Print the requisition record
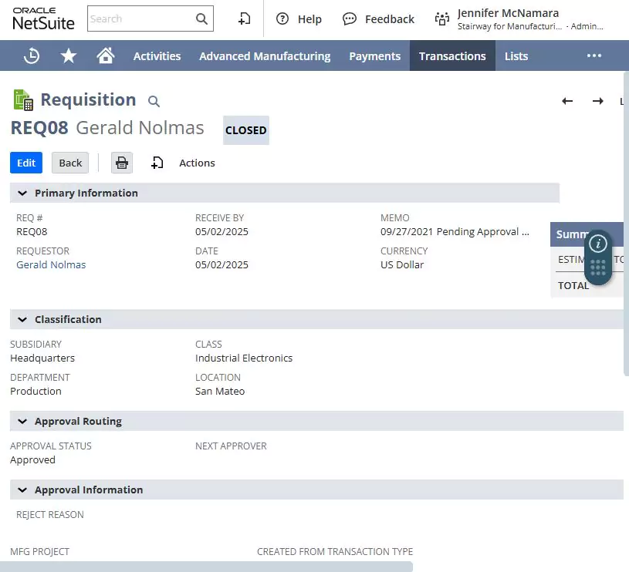This screenshot has width=629, height=572. point(122,163)
